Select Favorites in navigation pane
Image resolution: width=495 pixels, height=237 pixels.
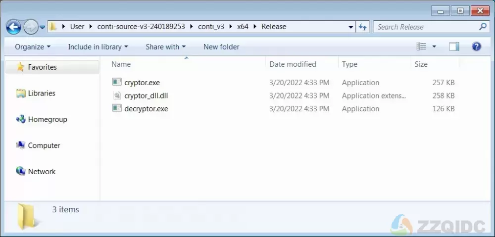(x=52, y=67)
